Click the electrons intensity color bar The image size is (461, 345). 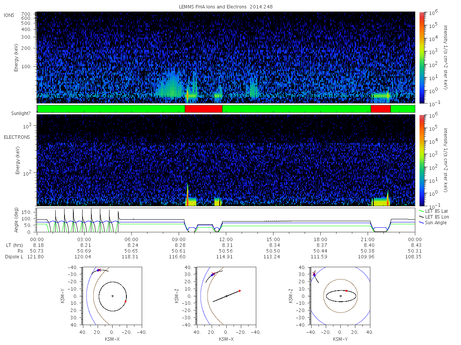click(x=422, y=160)
